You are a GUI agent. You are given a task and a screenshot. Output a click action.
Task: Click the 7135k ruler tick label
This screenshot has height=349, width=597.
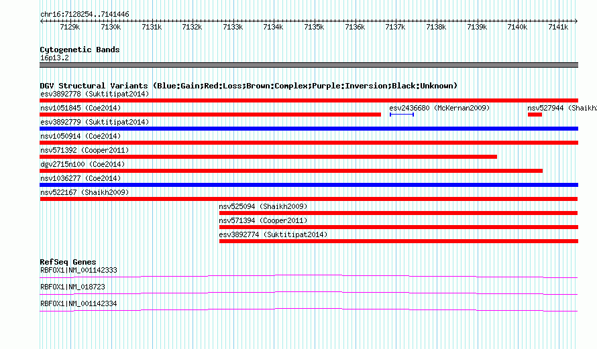(x=314, y=27)
